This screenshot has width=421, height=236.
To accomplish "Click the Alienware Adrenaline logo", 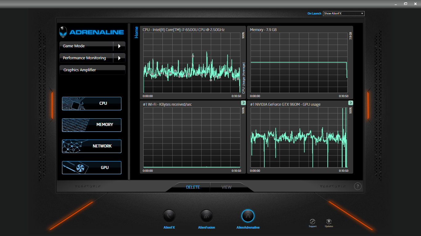I will click(x=92, y=32).
